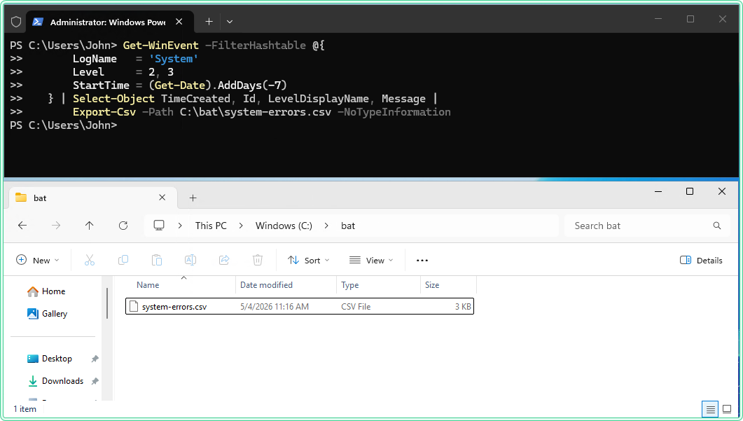The width and height of the screenshot is (743, 421).
Task: Switch to large thumbnails view icon
Action: pos(727,409)
